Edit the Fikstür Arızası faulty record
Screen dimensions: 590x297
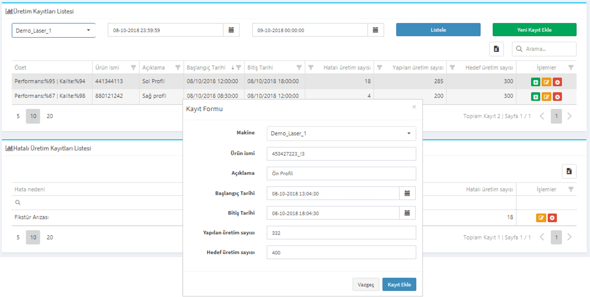click(541, 218)
